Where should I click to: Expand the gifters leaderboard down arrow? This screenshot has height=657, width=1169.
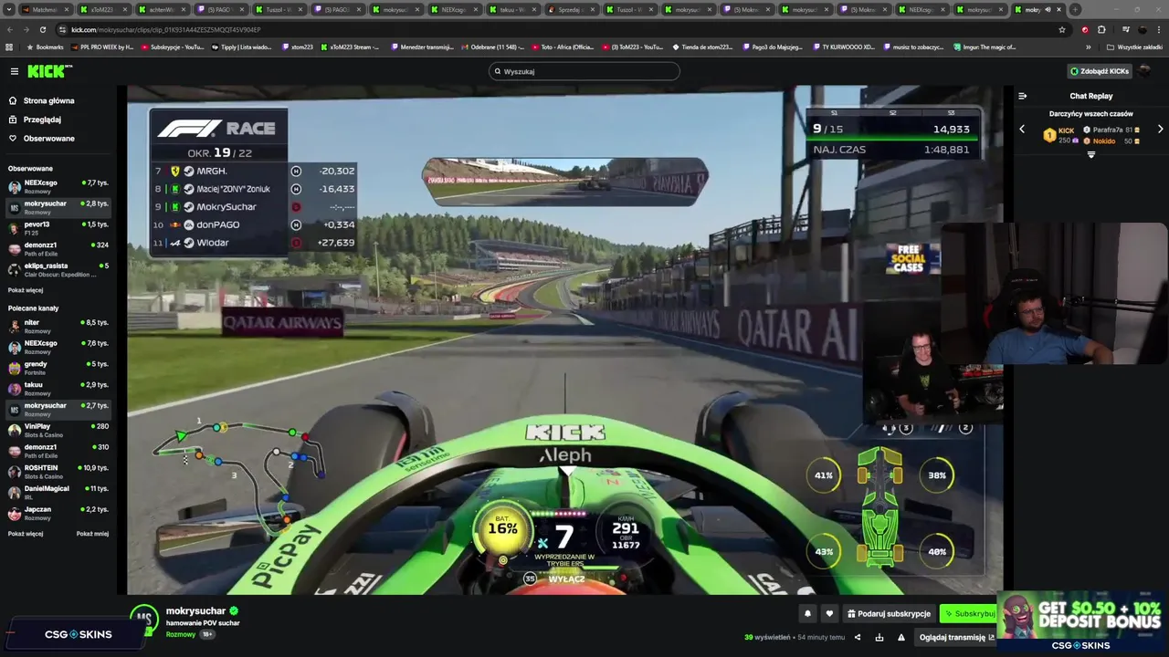click(1090, 155)
